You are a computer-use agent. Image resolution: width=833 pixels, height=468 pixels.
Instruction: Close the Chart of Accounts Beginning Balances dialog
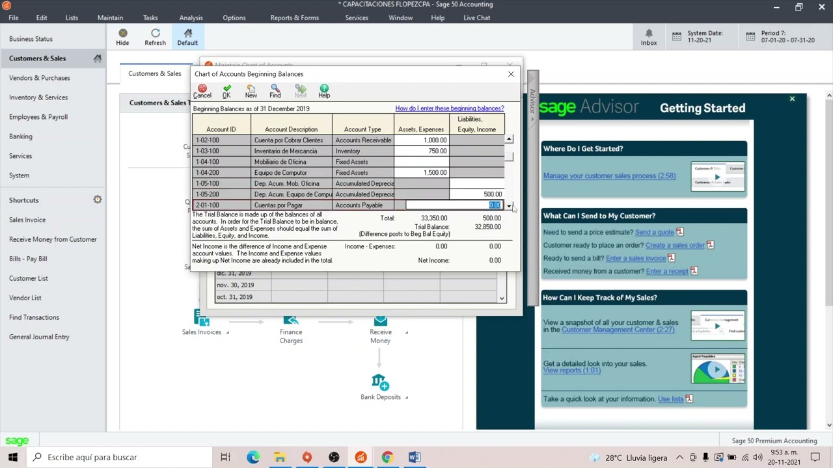tap(511, 74)
